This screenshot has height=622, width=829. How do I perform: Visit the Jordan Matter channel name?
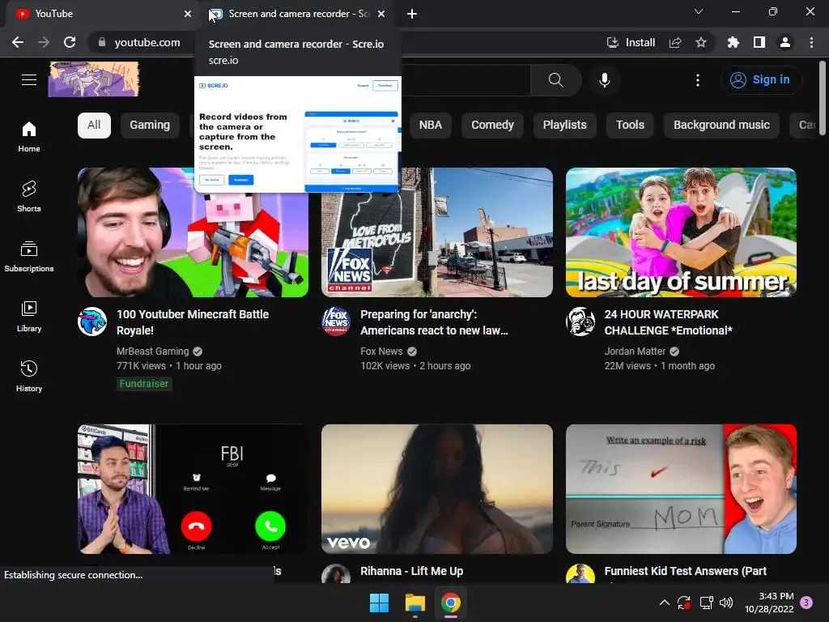pyautogui.click(x=635, y=351)
